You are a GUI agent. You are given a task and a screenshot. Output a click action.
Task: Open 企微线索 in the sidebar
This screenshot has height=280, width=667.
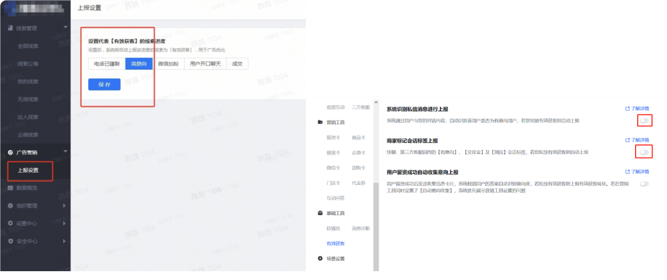pos(28,135)
